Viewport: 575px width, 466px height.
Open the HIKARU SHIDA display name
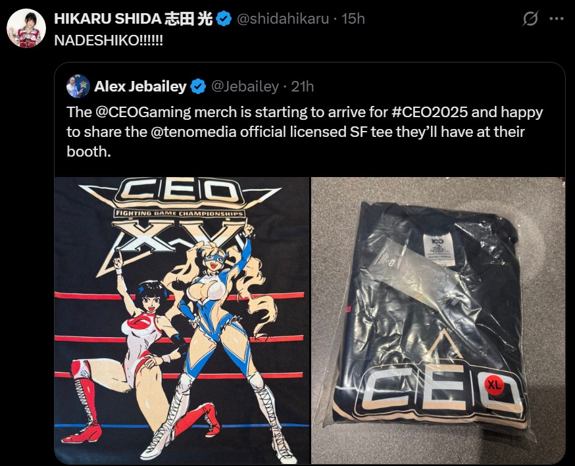[134, 18]
